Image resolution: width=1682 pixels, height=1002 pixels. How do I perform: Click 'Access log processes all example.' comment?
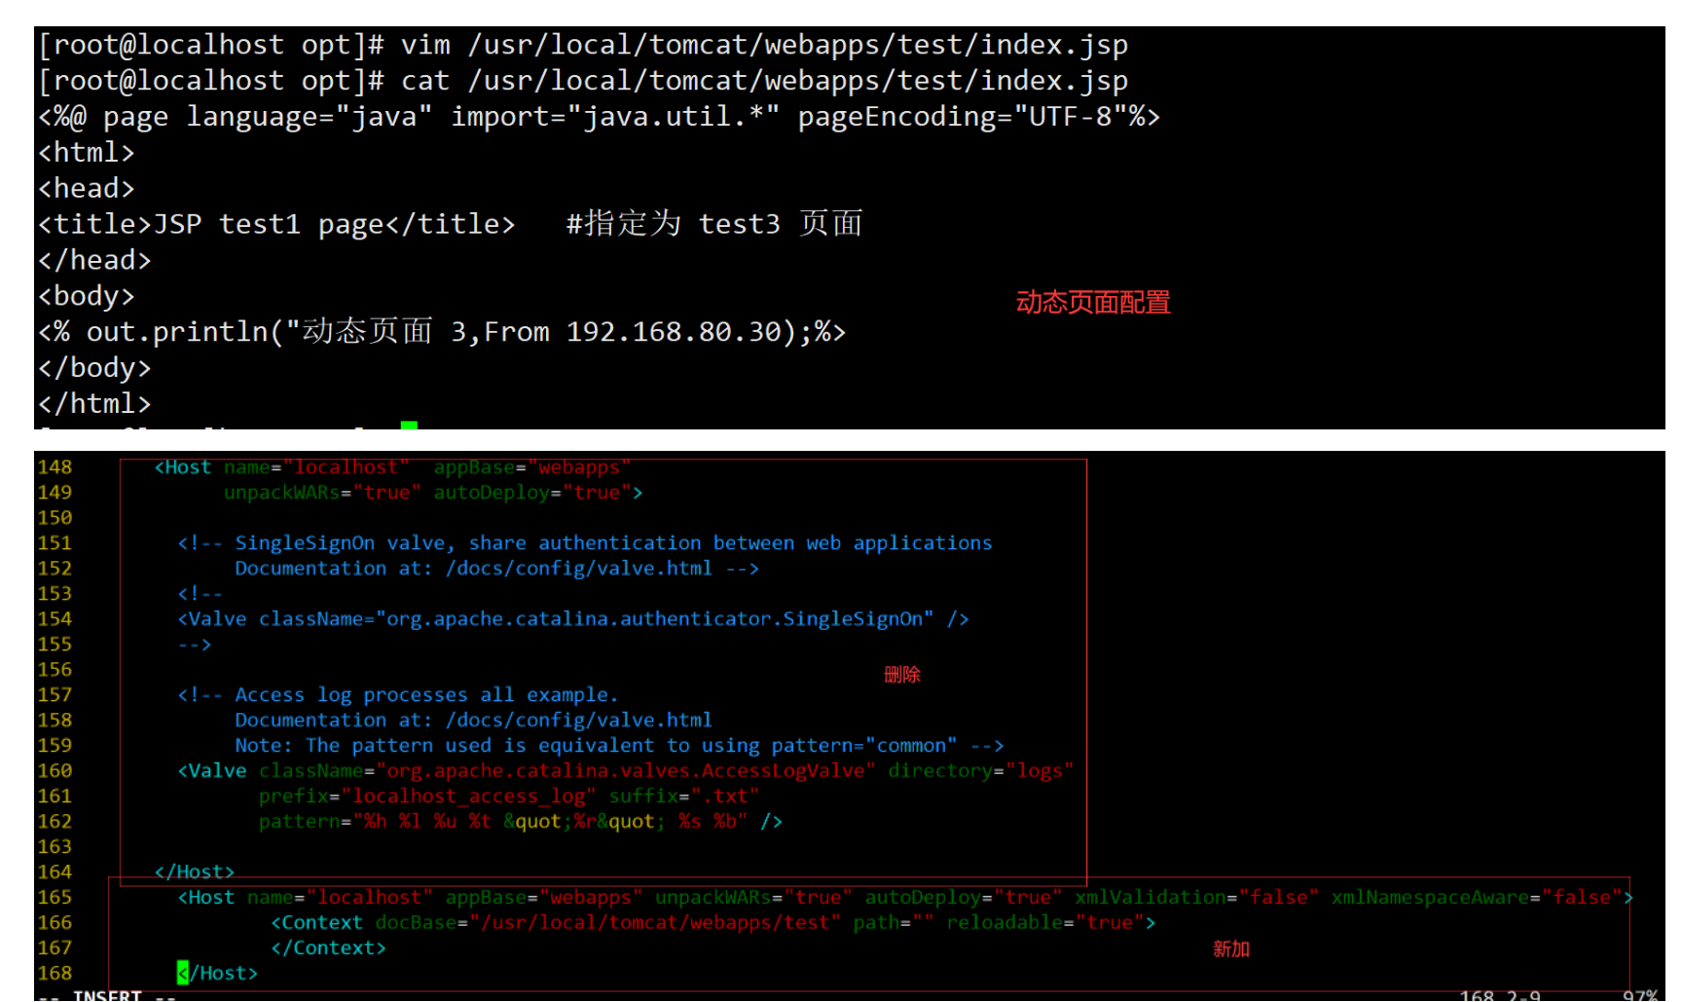click(x=426, y=695)
